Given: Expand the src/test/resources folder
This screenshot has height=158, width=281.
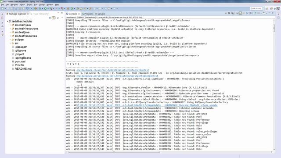Looking at the screenshot, I should [10, 36].
